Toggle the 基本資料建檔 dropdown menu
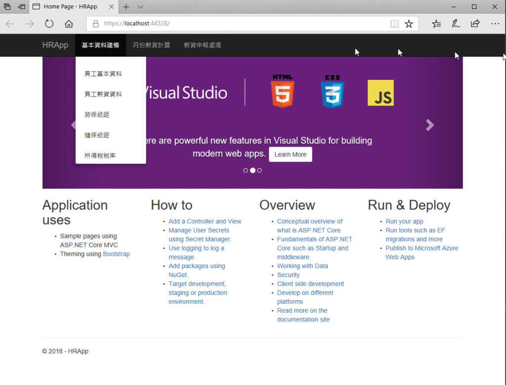 click(x=100, y=45)
